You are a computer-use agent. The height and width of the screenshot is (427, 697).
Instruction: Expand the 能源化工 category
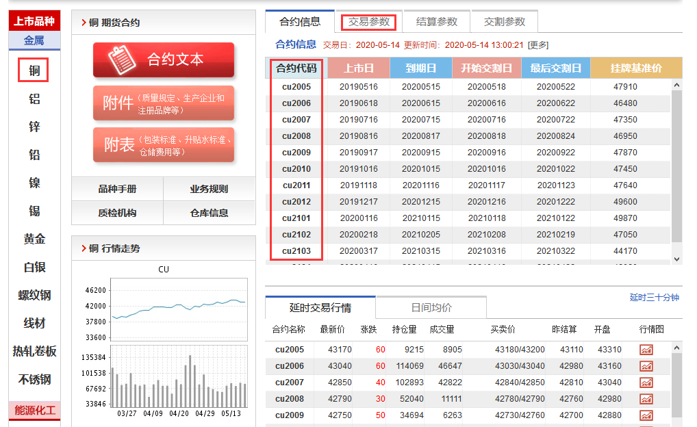coord(34,411)
